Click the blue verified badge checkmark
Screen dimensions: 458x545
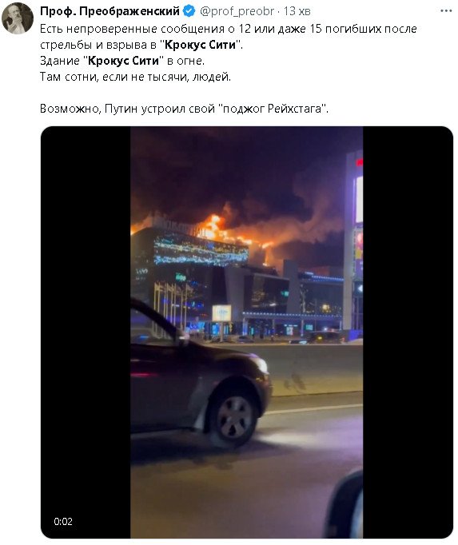click(x=189, y=11)
